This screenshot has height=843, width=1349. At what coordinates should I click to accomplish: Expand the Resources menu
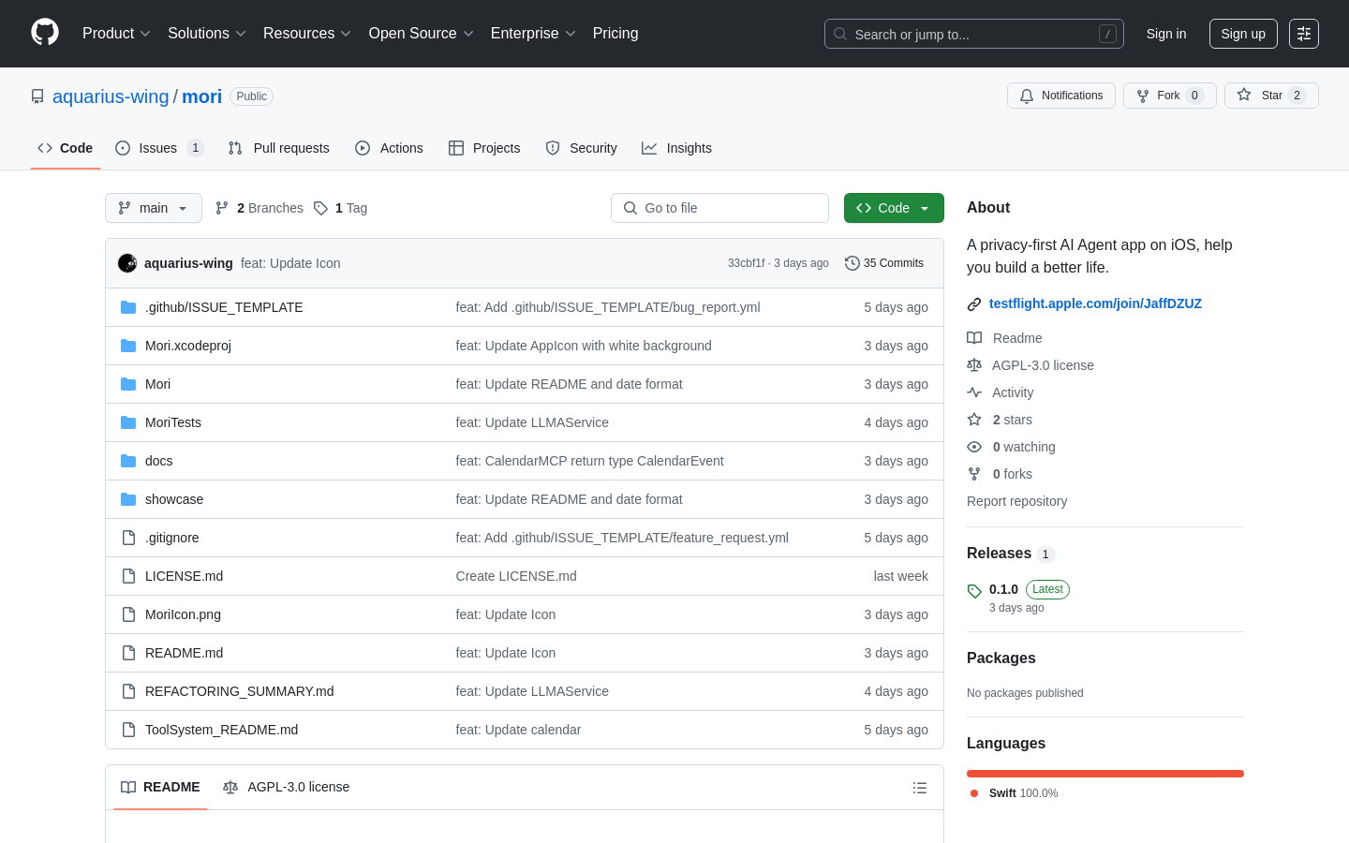coord(307,33)
